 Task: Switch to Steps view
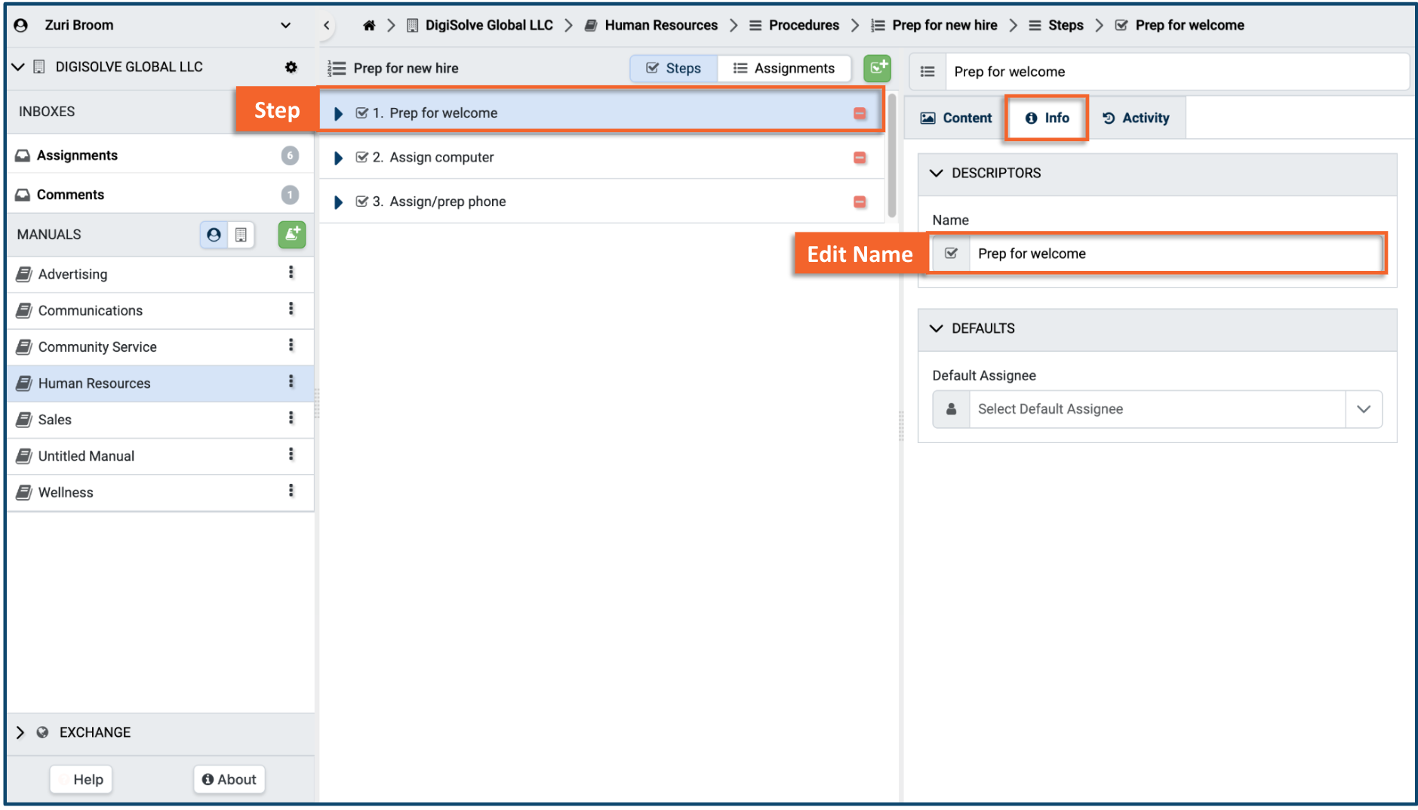pos(674,69)
